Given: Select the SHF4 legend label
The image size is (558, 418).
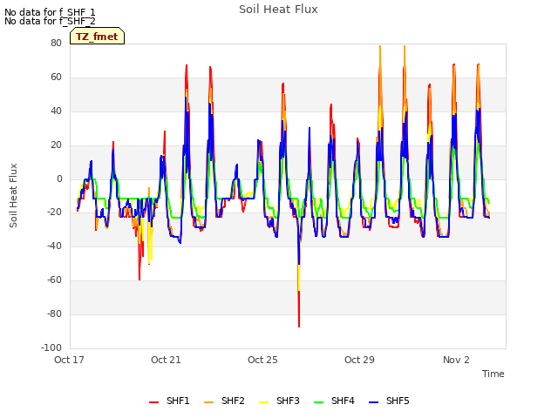Looking at the screenshot, I should pos(343,401).
